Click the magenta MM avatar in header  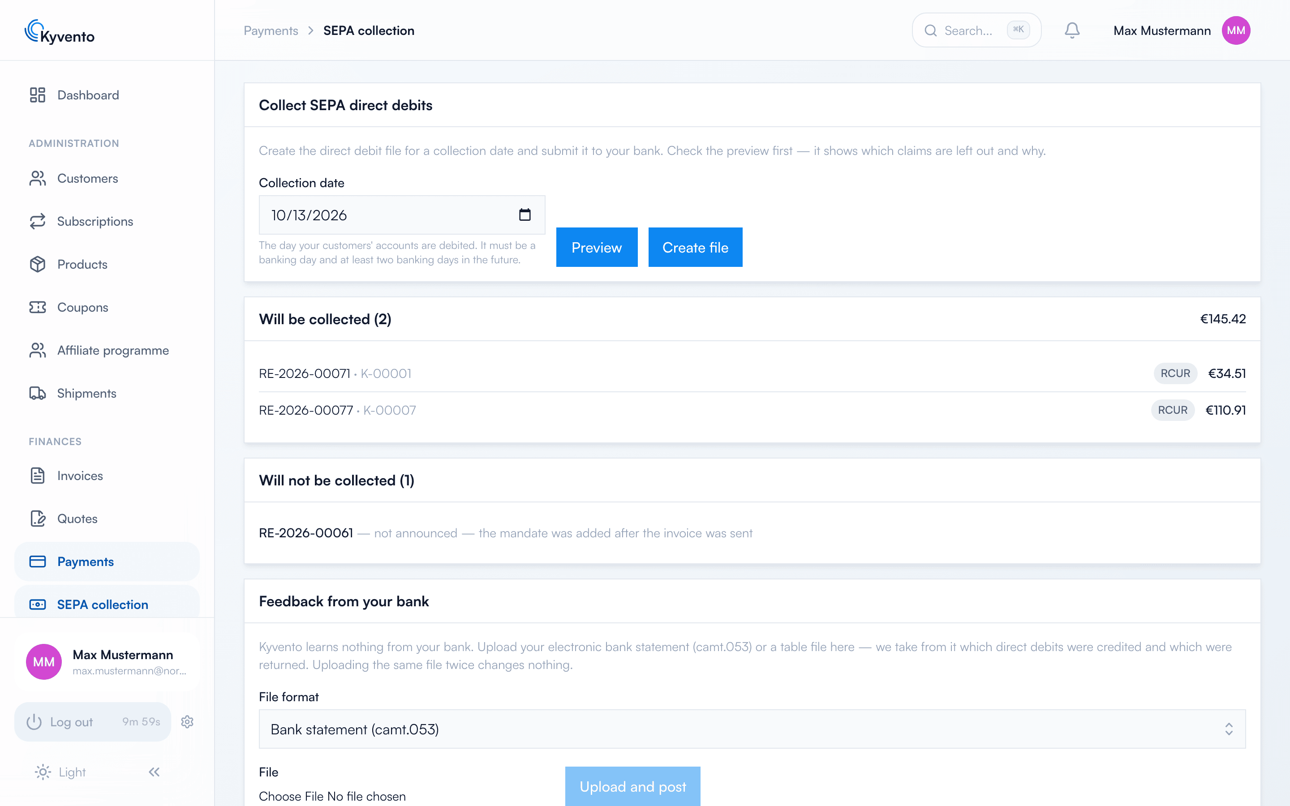[1236, 30]
